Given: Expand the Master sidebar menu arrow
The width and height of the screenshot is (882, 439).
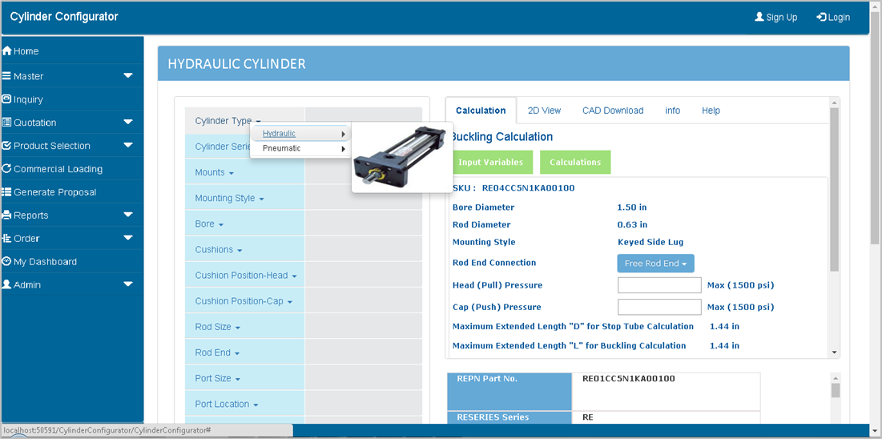Looking at the screenshot, I should click(x=128, y=75).
